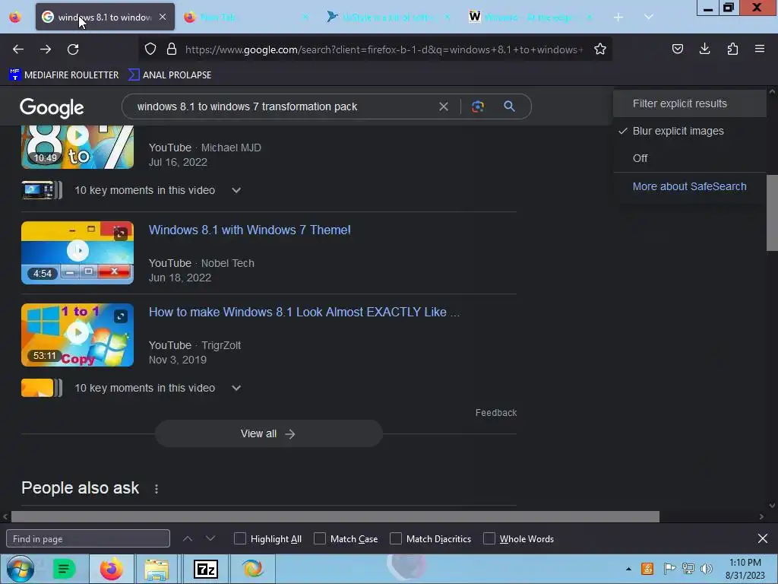This screenshot has width=778, height=584.
Task: Go back to the previous page
Action: (x=18, y=49)
